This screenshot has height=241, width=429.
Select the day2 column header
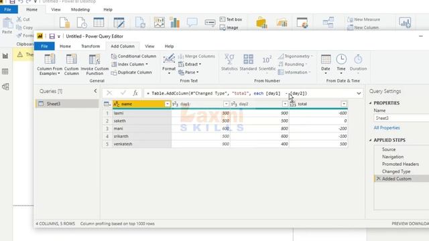click(259, 104)
